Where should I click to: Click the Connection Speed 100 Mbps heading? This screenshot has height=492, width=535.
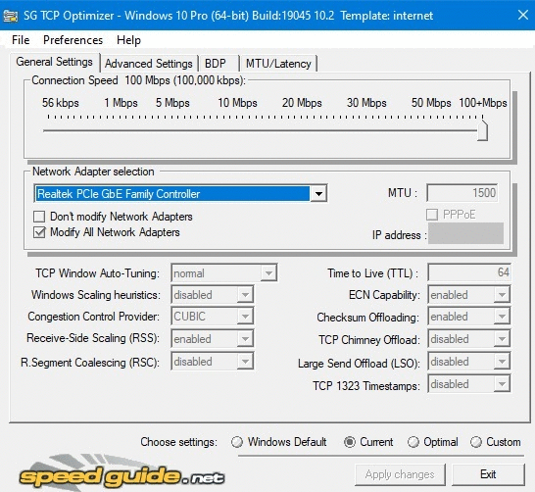(x=138, y=80)
